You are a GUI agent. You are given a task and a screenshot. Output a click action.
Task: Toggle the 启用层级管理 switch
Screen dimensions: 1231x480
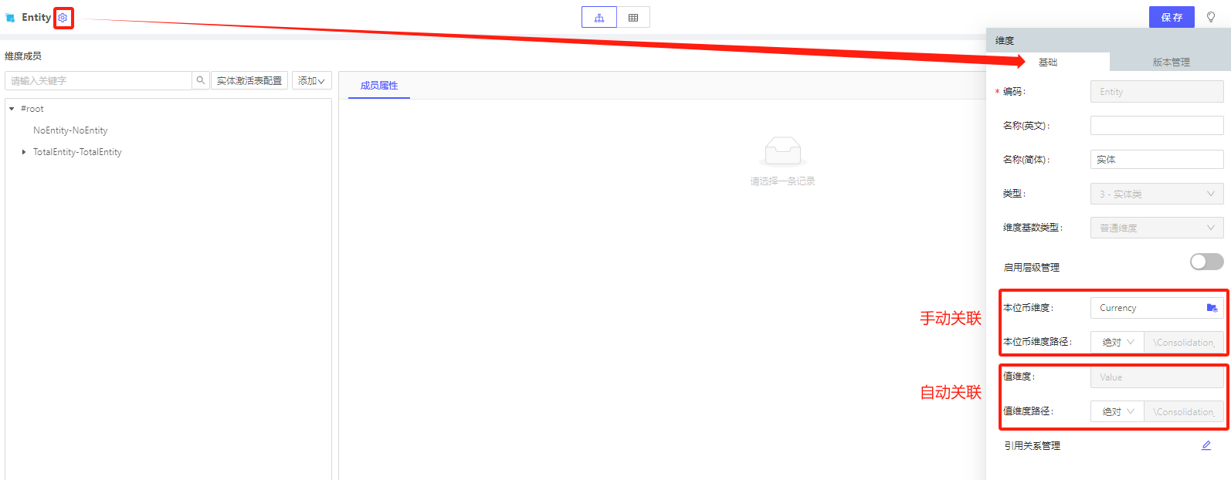[1206, 262]
